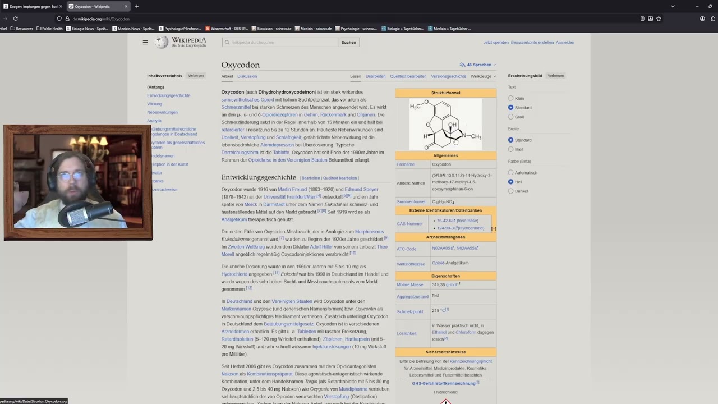Open the Versionsgeschichte tab
The height and width of the screenshot is (404, 718).
pyautogui.click(x=448, y=76)
